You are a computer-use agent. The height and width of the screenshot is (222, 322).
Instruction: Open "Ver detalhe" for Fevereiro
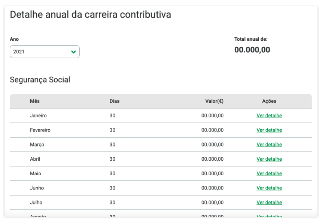(269, 130)
